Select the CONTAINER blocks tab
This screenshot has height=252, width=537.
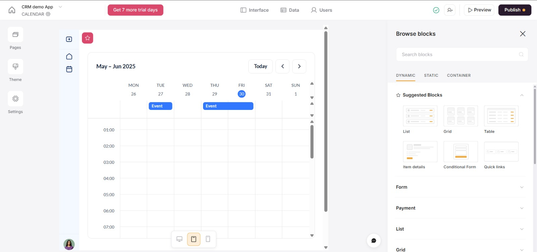pyautogui.click(x=459, y=75)
